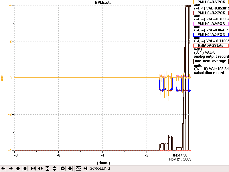Screen dimensions: 229x172
Task: Click the mm label on the y-axis
Action: (x=2, y=78)
